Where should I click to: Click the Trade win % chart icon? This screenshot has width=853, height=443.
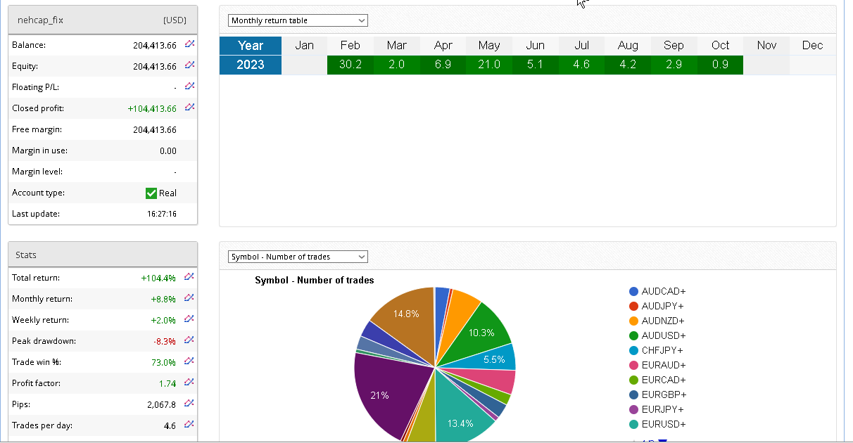[x=189, y=361]
